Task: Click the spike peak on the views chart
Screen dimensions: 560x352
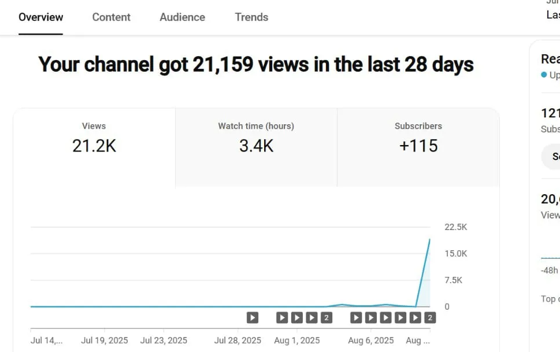Action: [x=429, y=239]
